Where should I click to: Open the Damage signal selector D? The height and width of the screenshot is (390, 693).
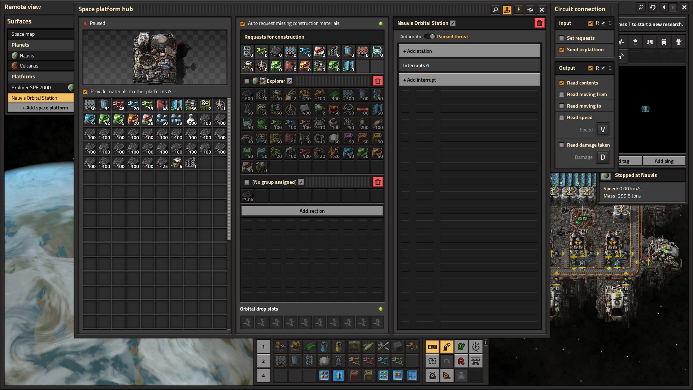[x=602, y=157]
